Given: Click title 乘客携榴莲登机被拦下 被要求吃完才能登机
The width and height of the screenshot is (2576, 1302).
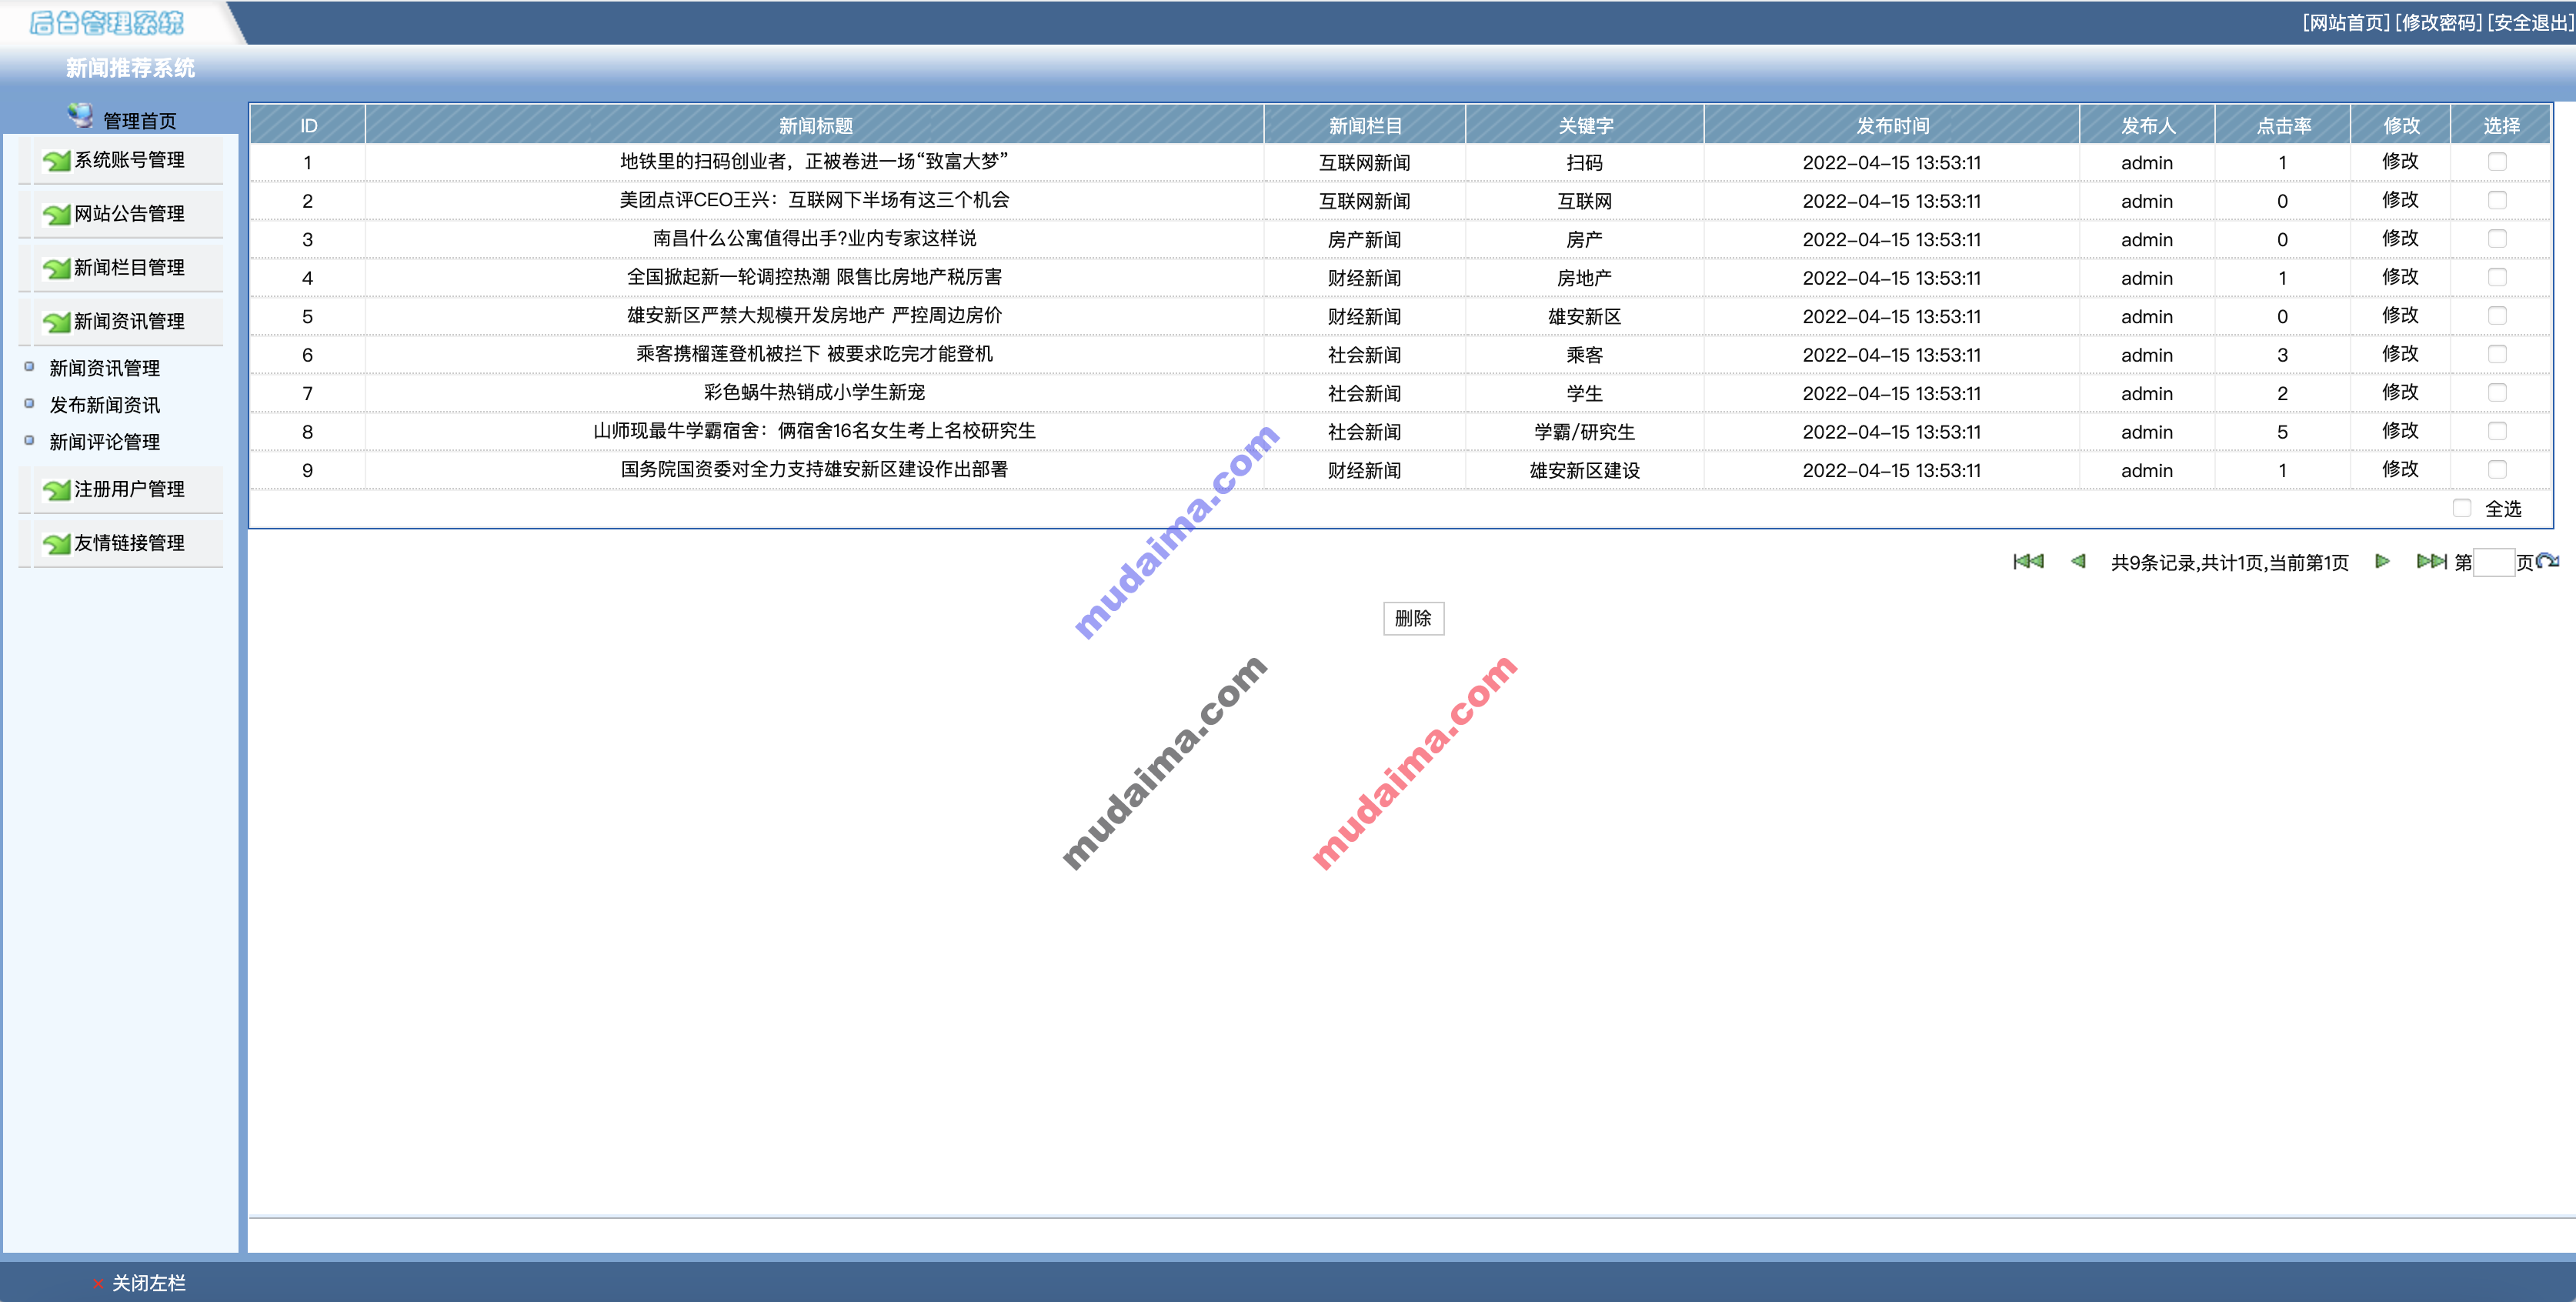Looking at the screenshot, I should (x=814, y=354).
